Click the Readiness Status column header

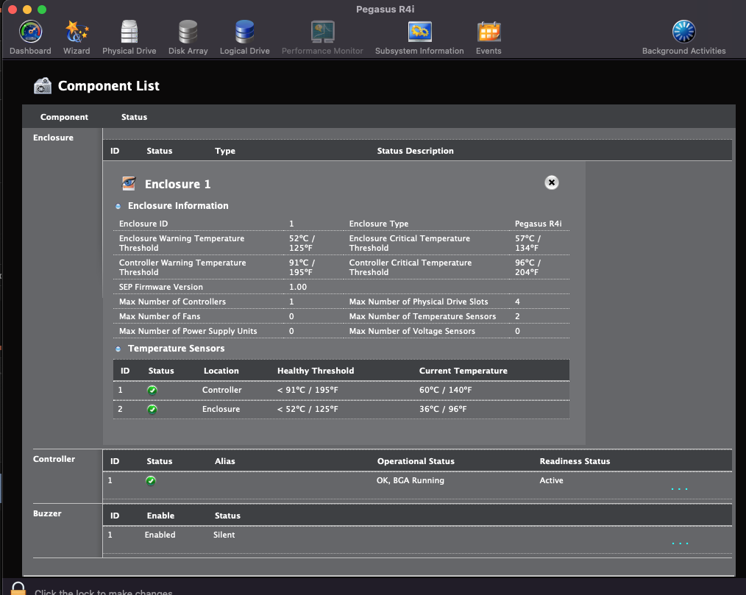tap(575, 461)
